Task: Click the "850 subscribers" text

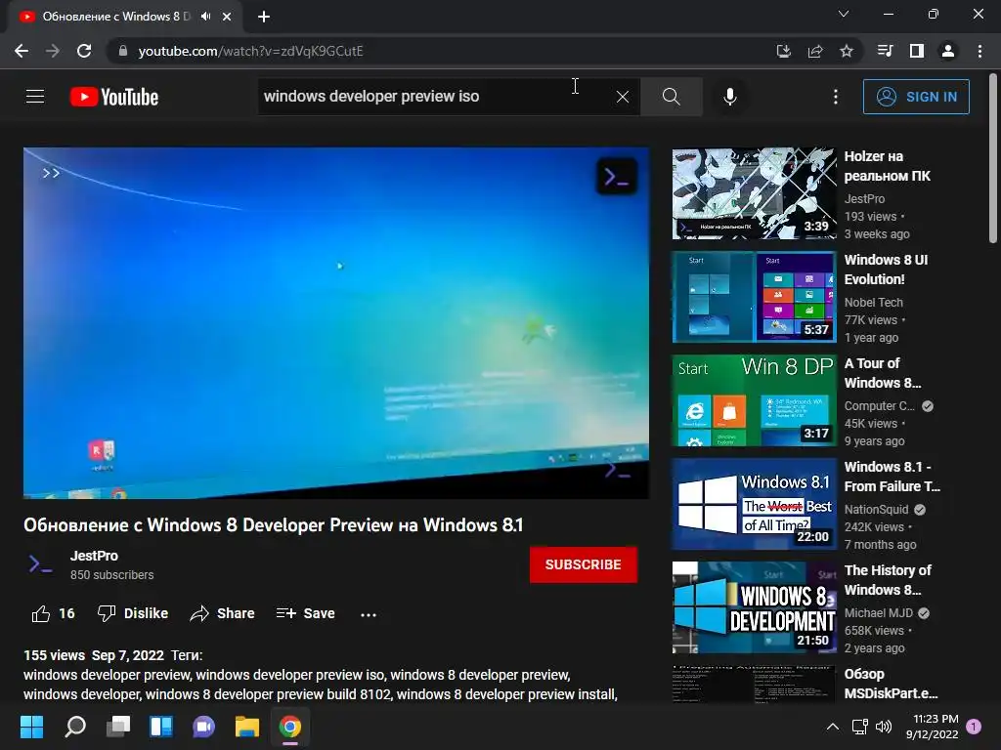Action: [111, 574]
